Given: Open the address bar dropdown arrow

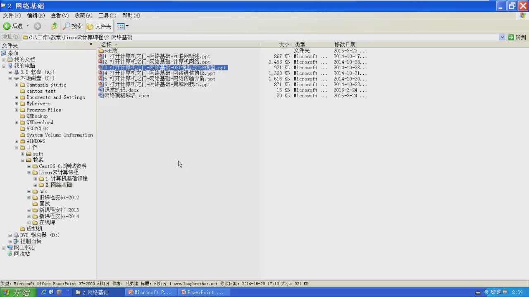Looking at the screenshot, I should click(x=502, y=37).
